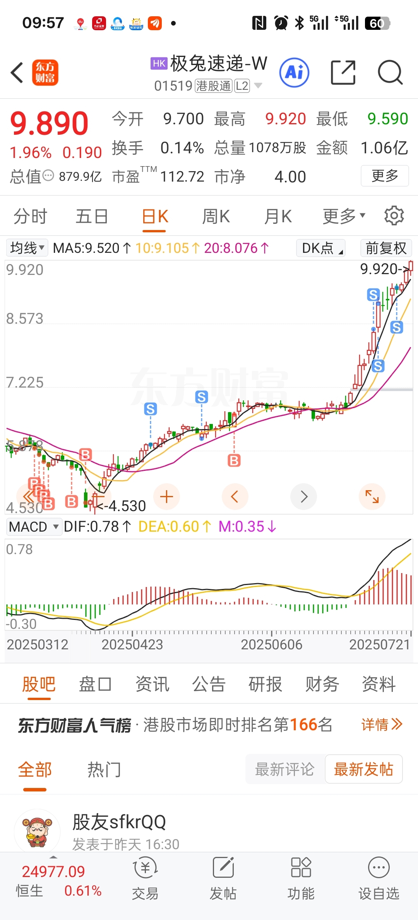Tap the Bluetooth status icon

(299, 23)
